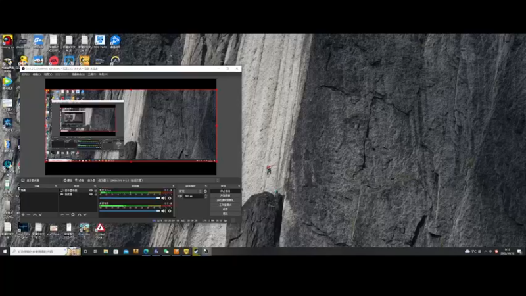The height and width of the screenshot is (296, 526).
Task: Open the CS:GO desktop shortcut
Action: [x=85, y=61]
